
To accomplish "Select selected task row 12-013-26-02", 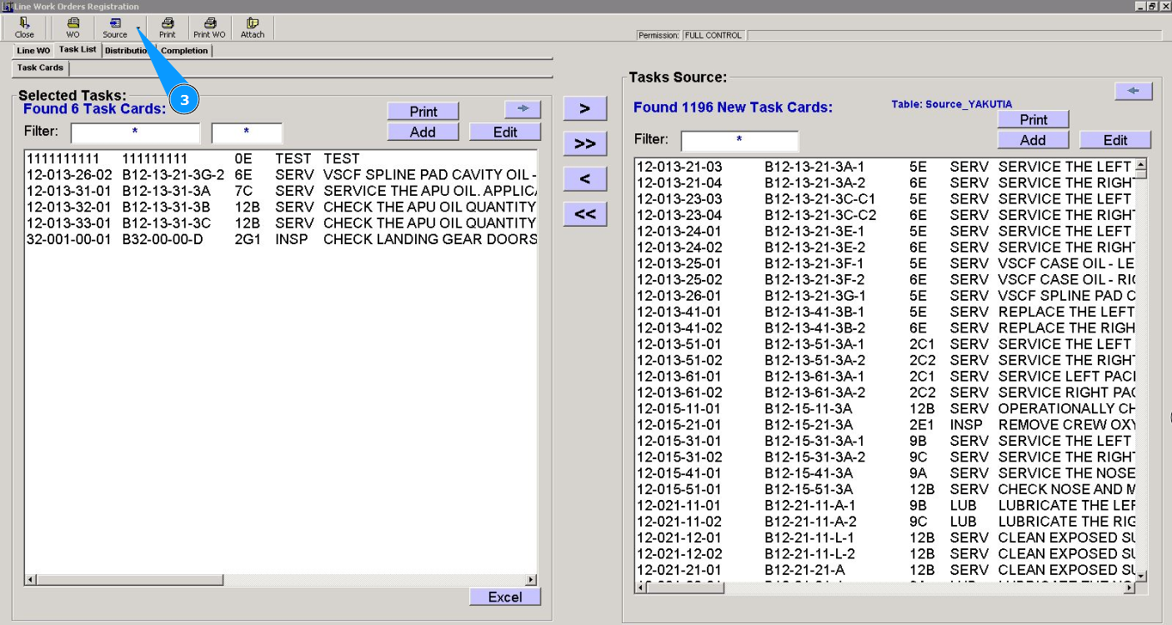I will 281,175.
